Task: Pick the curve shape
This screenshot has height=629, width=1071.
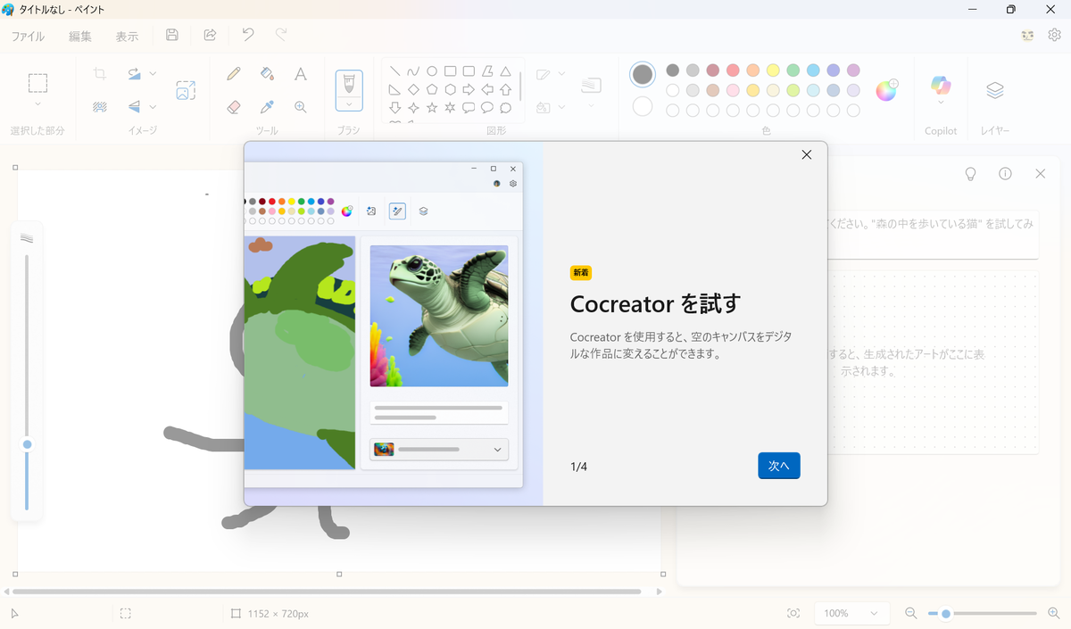Action: pyautogui.click(x=413, y=71)
